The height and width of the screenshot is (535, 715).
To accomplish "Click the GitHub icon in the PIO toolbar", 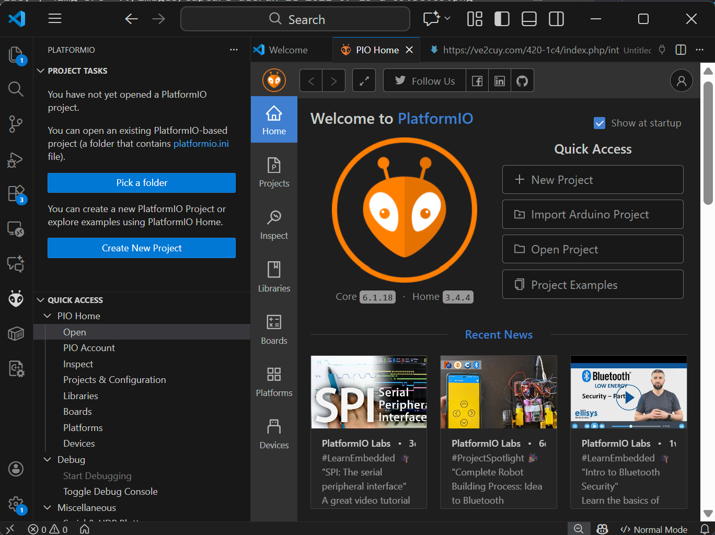I will point(522,81).
